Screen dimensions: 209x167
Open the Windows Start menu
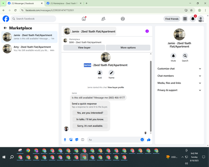tap(4, 157)
